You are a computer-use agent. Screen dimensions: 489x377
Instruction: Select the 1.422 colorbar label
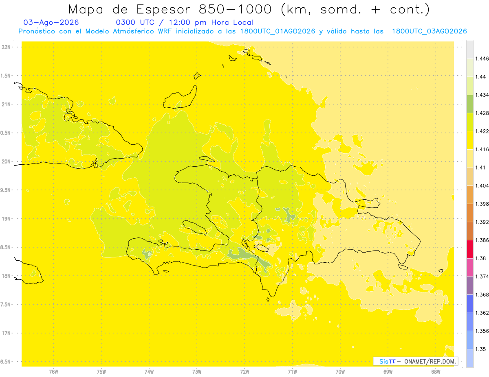tap(482, 131)
